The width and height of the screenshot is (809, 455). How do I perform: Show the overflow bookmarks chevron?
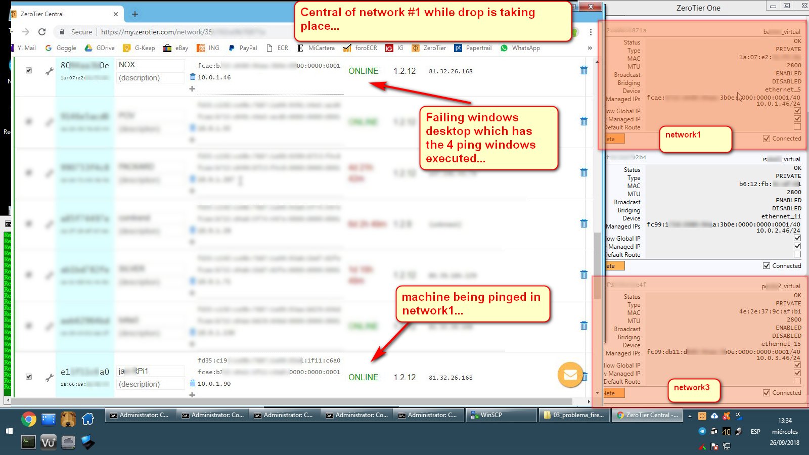tap(590, 48)
